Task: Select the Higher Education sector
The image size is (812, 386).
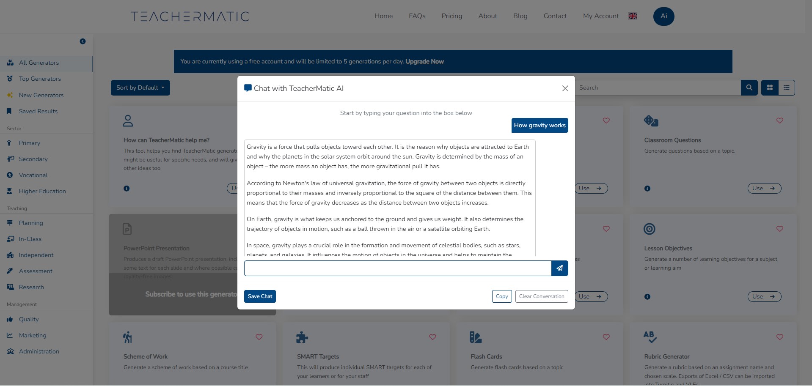Action: click(46, 191)
